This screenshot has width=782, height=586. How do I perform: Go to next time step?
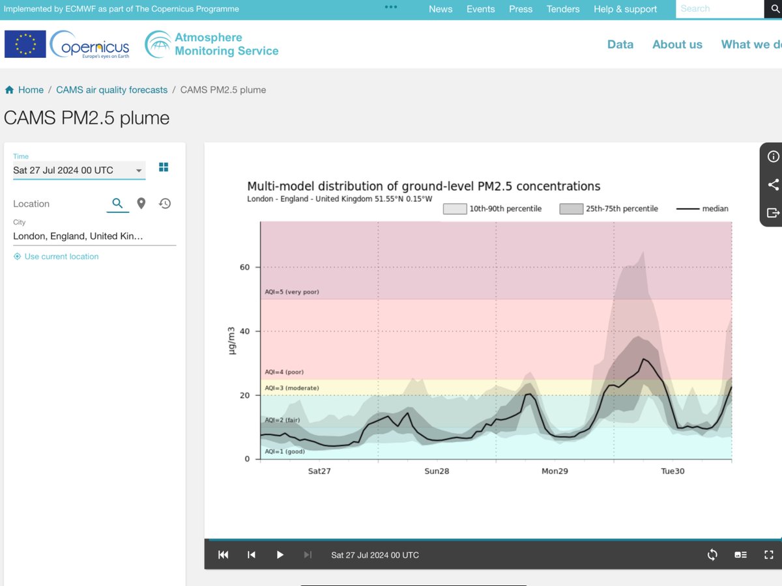[308, 555]
